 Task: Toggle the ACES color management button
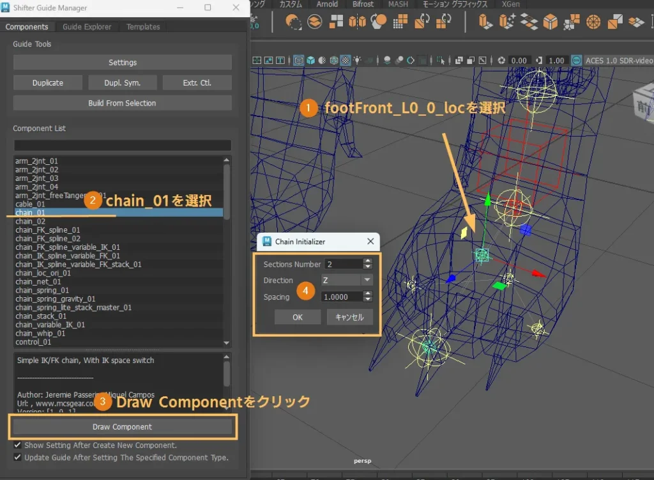tap(577, 61)
